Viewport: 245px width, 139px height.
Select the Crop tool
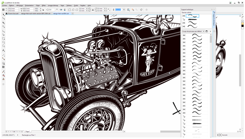pyautogui.click(x=4, y=23)
